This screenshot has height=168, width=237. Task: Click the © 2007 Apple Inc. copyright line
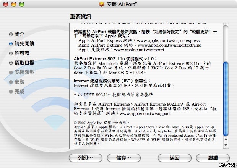click(x=102, y=123)
